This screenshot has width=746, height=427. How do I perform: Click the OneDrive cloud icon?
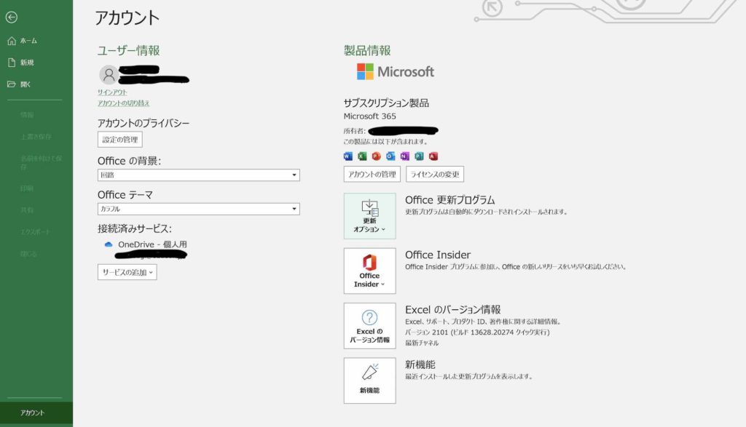[x=109, y=244]
